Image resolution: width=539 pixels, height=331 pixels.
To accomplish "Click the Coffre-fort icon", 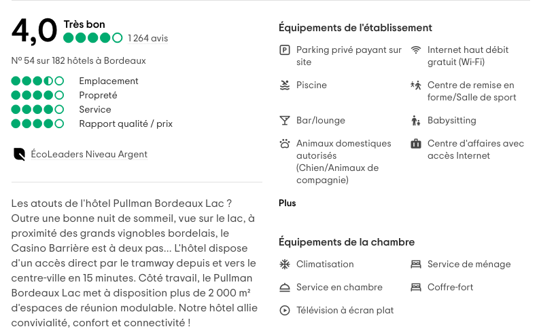I will (x=416, y=288).
